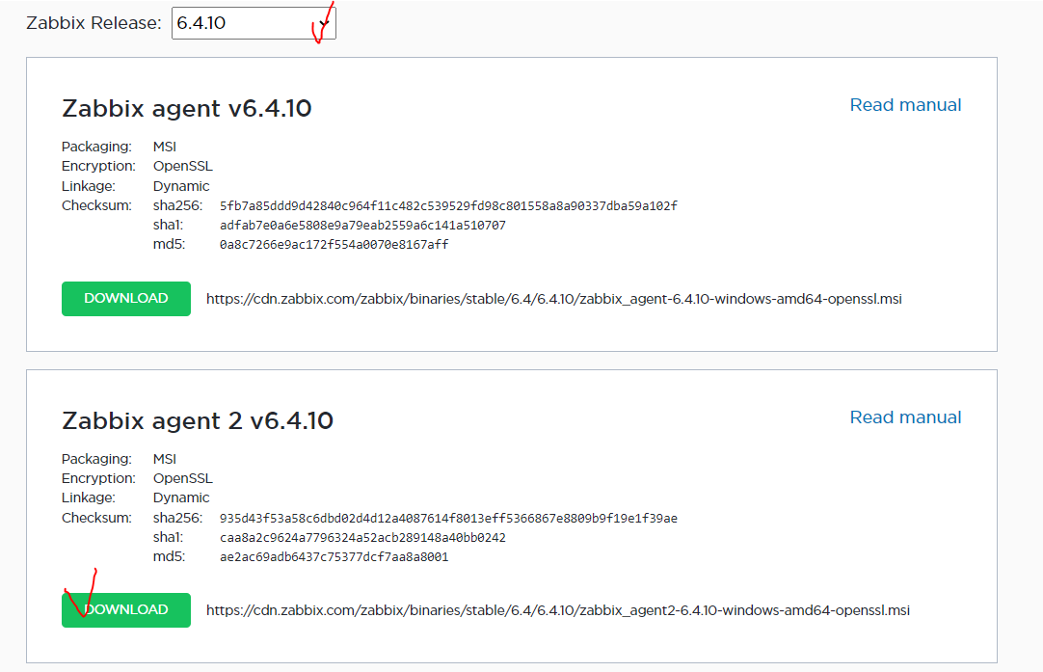Click the zabbix_agent-6.4.10 download URL text
Screen dimensions: 1043x672
(554, 300)
